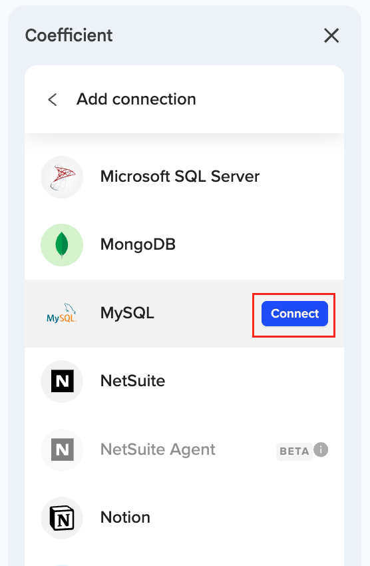Pick the Notion text label

tap(125, 517)
